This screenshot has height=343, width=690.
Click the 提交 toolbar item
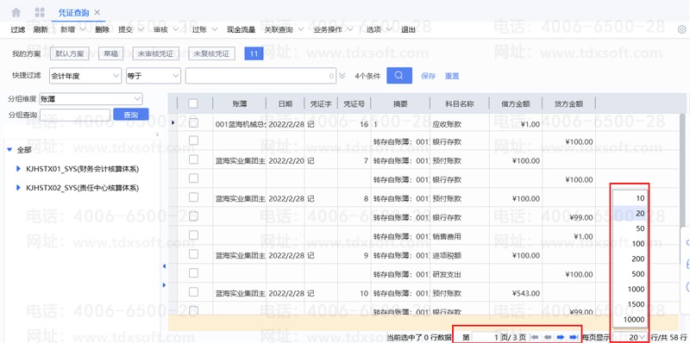125,30
